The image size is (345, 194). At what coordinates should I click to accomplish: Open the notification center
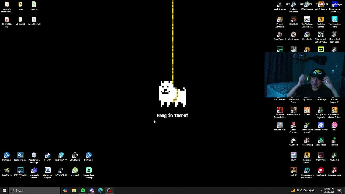click(339, 190)
